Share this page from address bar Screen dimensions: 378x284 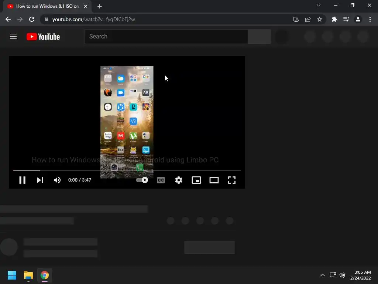click(308, 19)
